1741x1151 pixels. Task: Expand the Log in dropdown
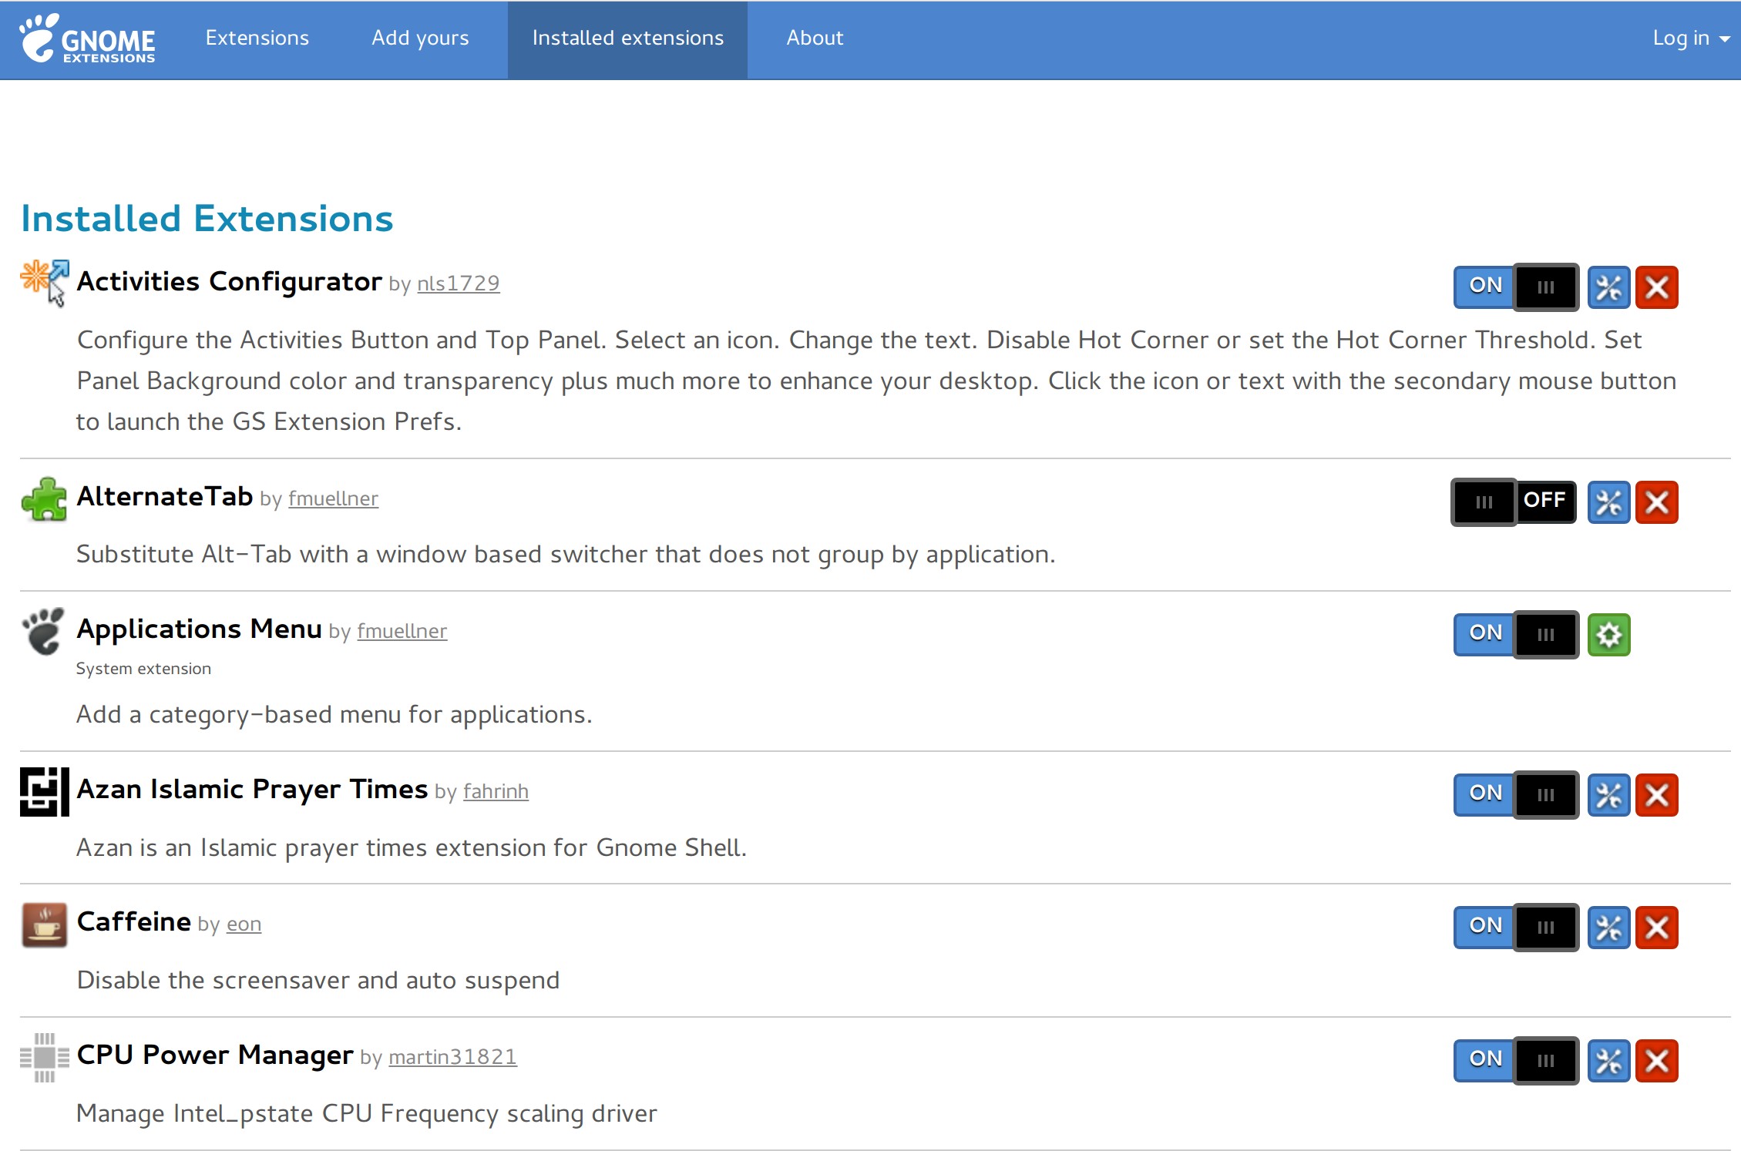[1691, 39]
